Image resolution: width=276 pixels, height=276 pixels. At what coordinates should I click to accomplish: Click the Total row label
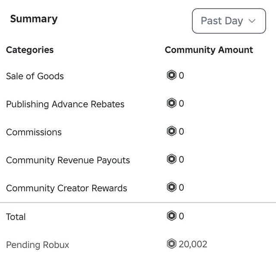pyautogui.click(x=16, y=217)
